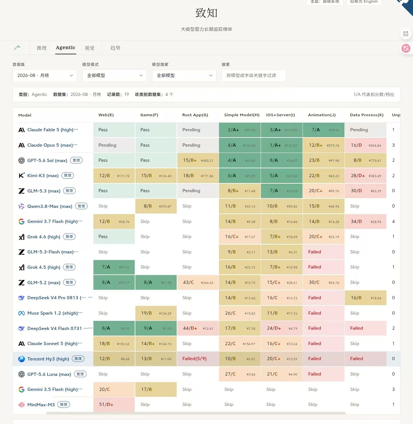Click the Gemini 3.7 Flash Google logo
Image resolution: width=413 pixels, height=424 pixels.
22,222
